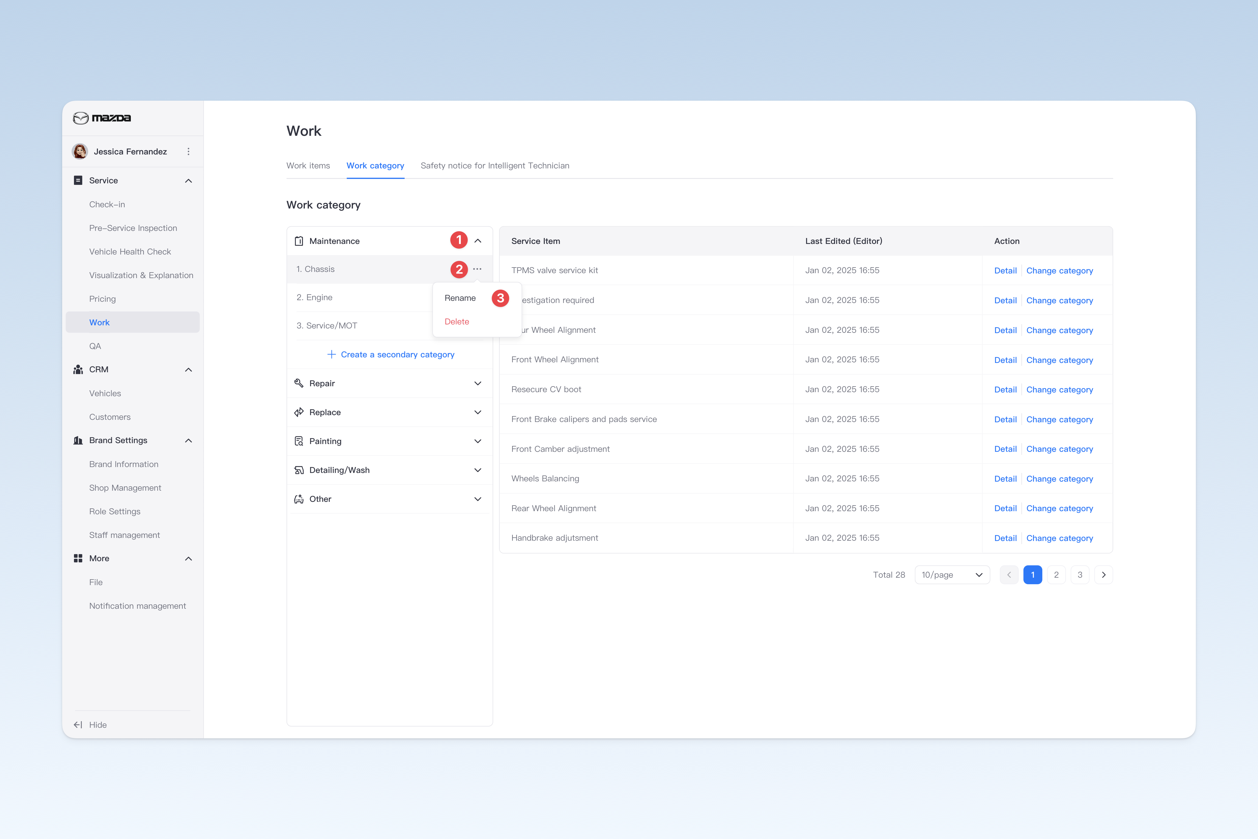Image resolution: width=1258 pixels, height=839 pixels.
Task: Open Staff management
Action: [125, 535]
